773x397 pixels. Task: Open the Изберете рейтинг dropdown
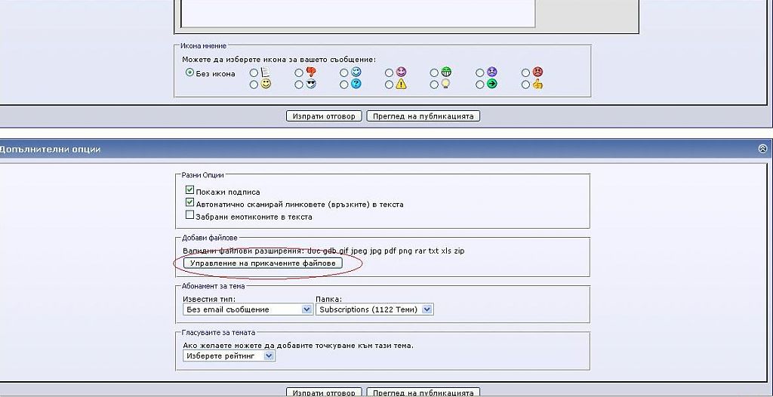click(x=229, y=355)
